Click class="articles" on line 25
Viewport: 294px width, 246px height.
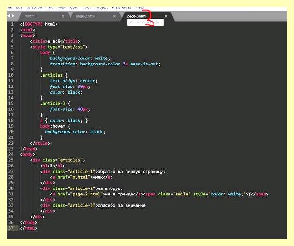63,160
